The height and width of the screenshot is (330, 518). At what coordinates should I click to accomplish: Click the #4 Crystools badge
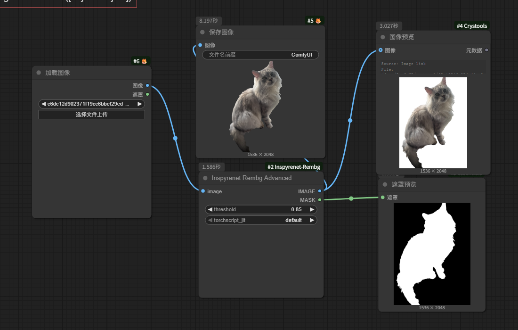pos(472,26)
